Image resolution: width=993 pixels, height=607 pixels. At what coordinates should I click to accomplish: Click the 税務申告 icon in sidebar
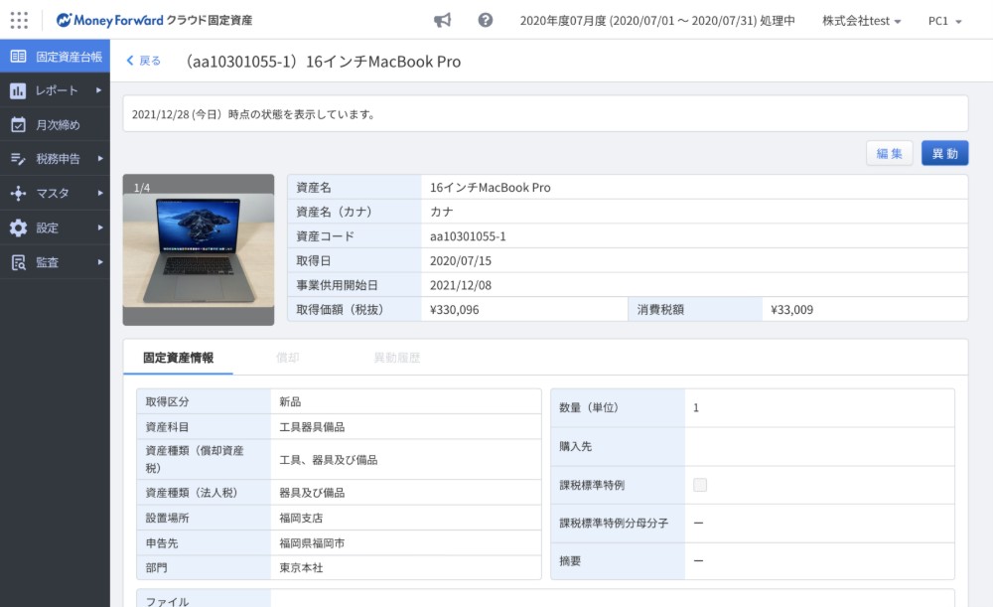(18, 159)
